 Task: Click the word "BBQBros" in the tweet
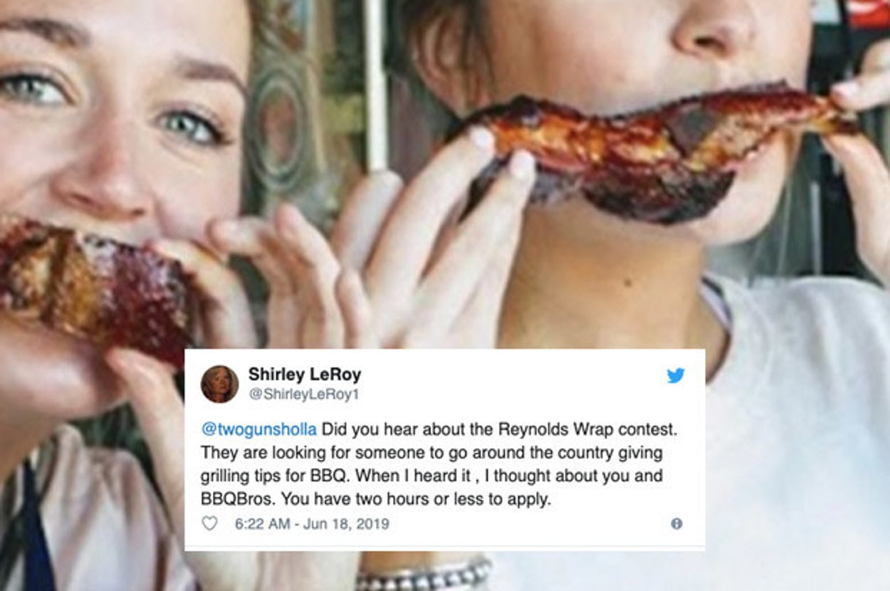(x=232, y=499)
